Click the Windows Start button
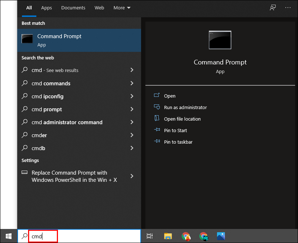 [8, 236]
